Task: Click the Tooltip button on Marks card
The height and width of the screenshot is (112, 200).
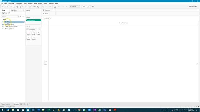Action: click(x=33, y=38)
